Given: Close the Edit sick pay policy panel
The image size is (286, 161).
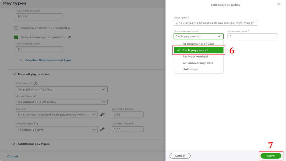Looking at the screenshot, I should [x=279, y=5].
